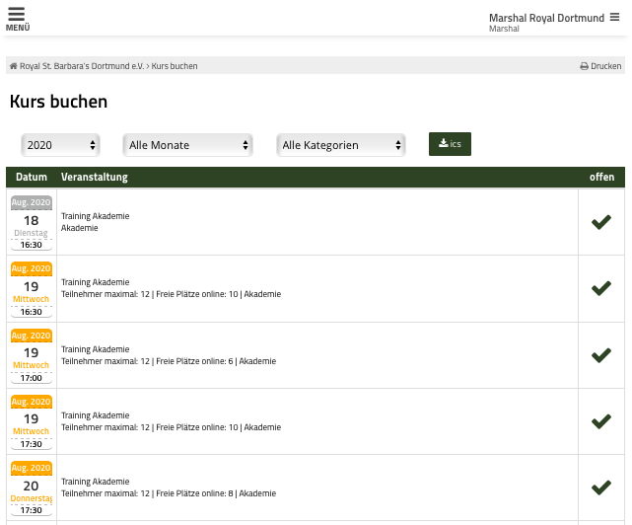This screenshot has height=525, width=632.
Task: Click checkmark for Aug 19 17:30 training
Action: click(x=600, y=421)
